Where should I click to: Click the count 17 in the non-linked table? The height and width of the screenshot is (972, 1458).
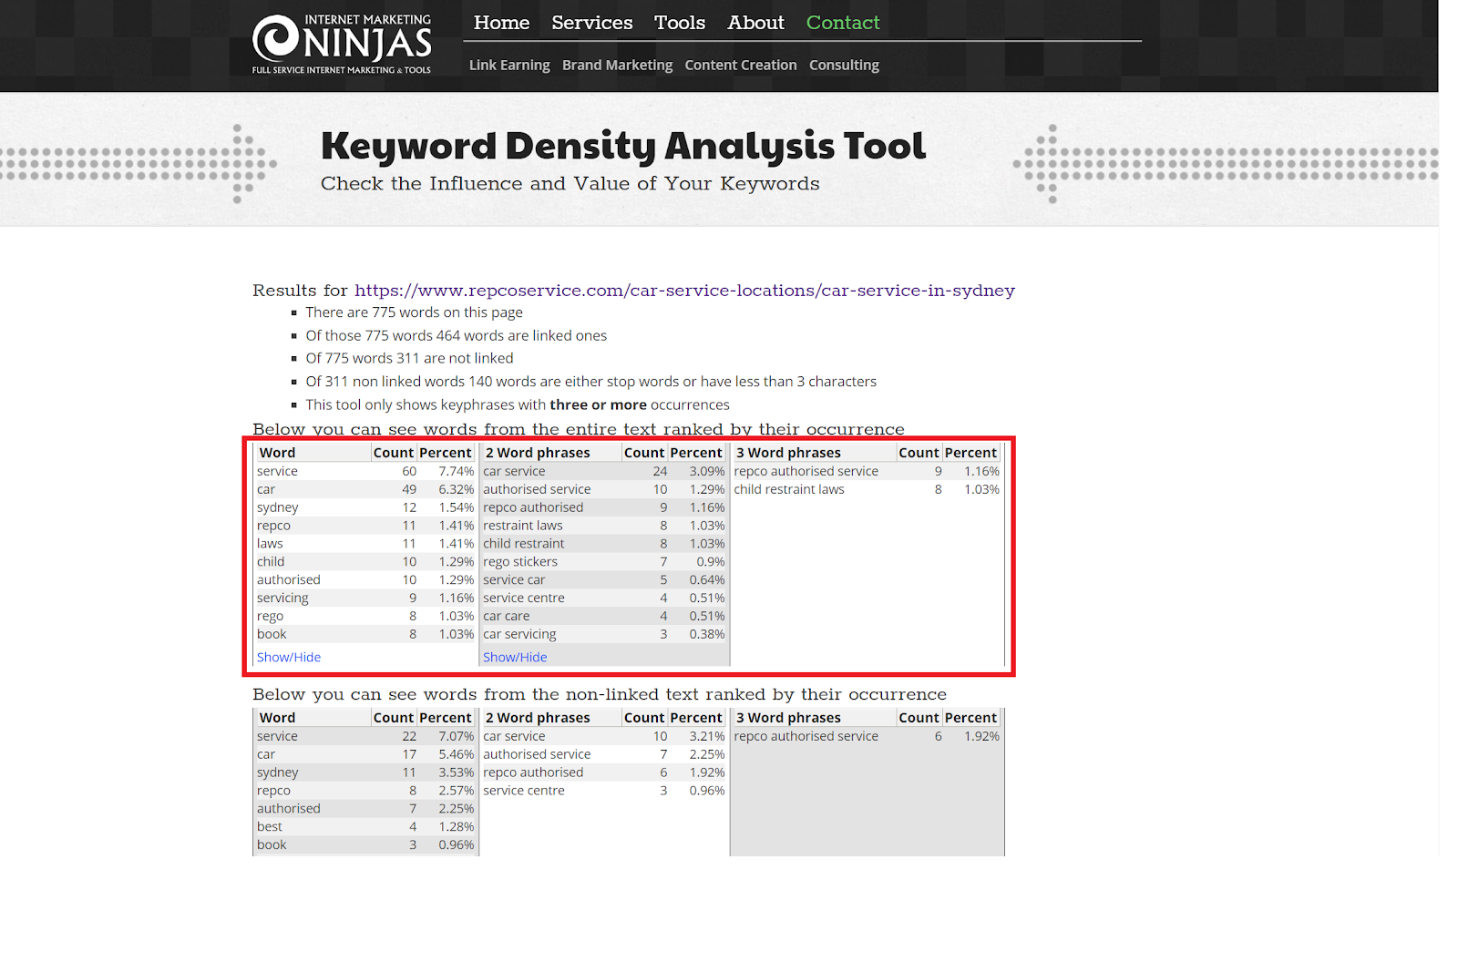click(409, 754)
